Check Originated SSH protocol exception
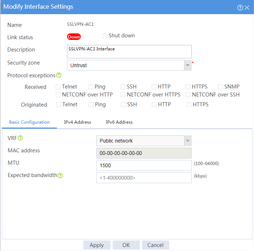The image size is (254, 251). [x=123, y=105]
